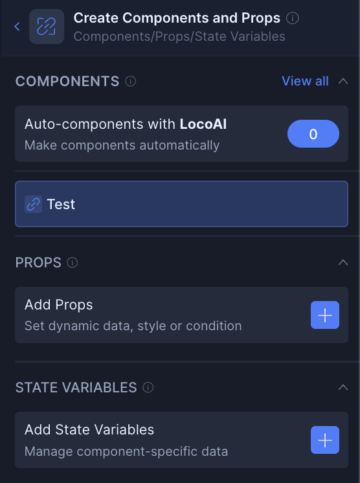Go back using the left chevron arrow
This screenshot has width=360, height=483.
pos(17,27)
